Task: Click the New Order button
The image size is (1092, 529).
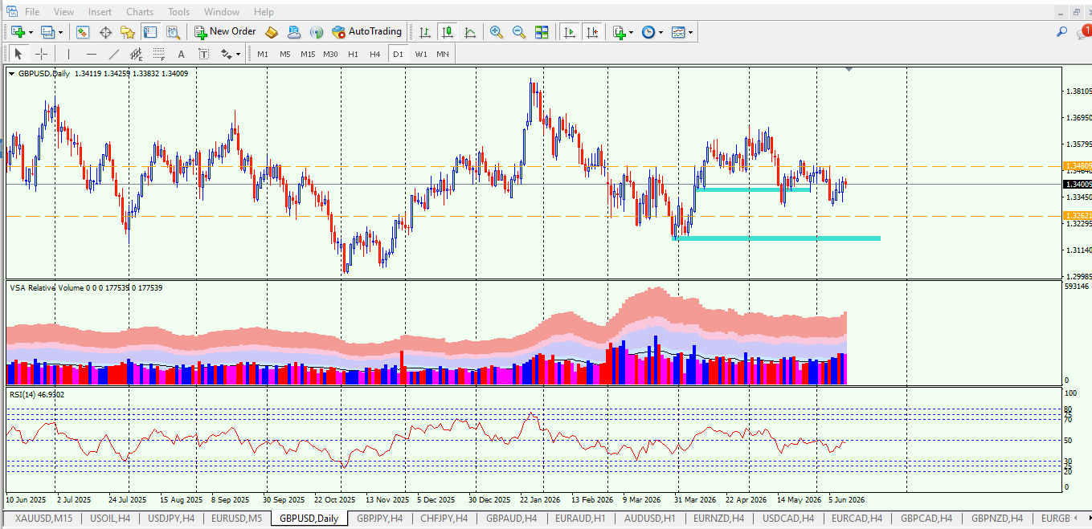Action: coord(225,32)
